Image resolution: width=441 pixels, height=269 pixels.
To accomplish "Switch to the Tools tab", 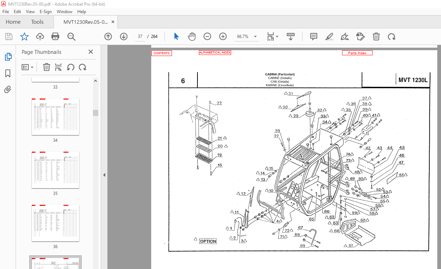I will (37, 22).
